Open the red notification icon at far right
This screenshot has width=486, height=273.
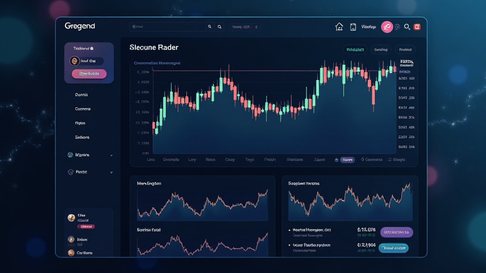(x=417, y=27)
